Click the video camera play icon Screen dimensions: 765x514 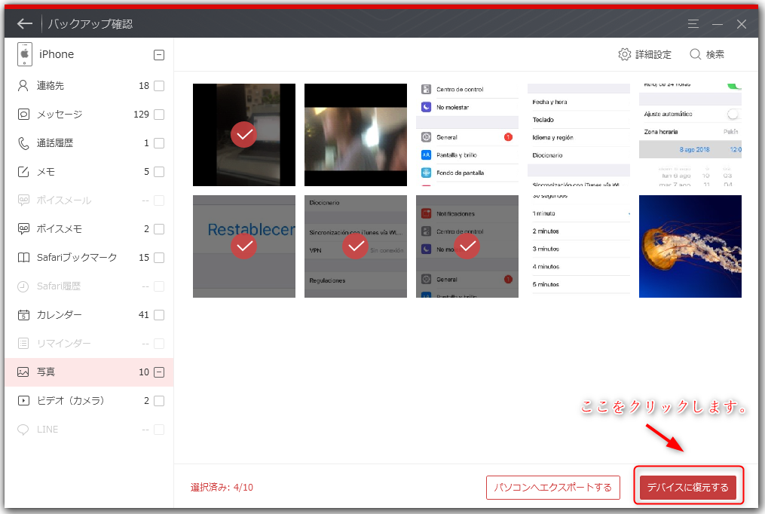(x=23, y=401)
